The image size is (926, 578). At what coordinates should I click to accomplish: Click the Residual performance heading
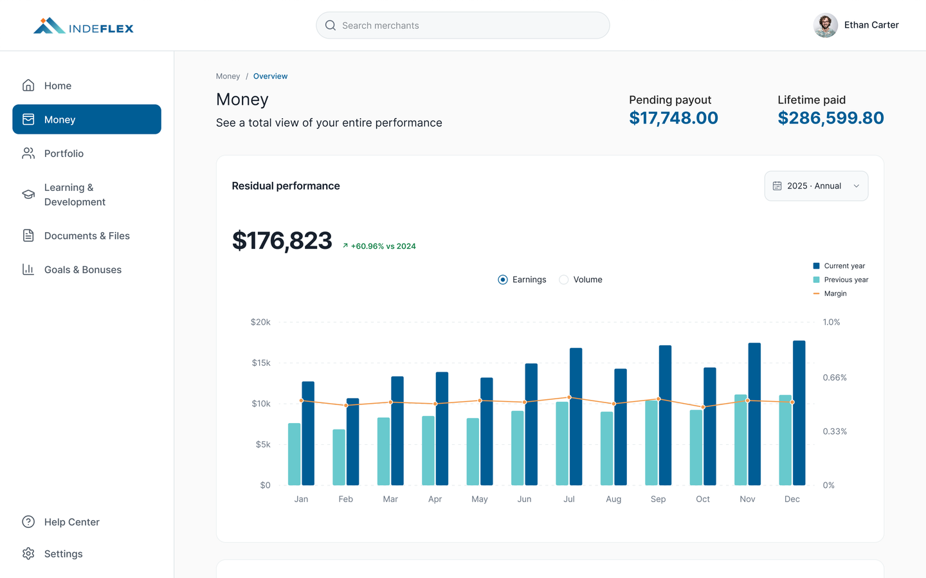pos(286,186)
